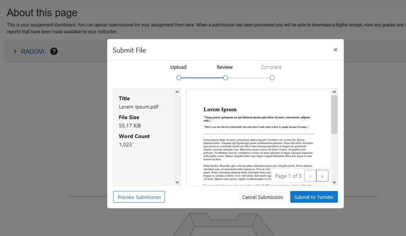The height and width of the screenshot is (236, 406).
Task: Click the Complete step label
Action: (271, 67)
